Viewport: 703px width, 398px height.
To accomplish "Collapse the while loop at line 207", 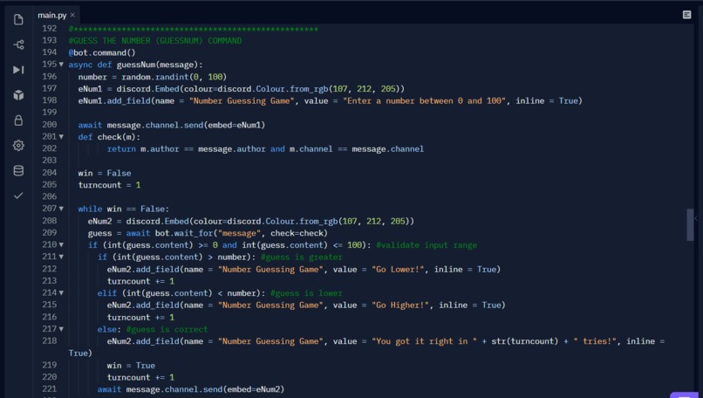I will tap(61, 209).
